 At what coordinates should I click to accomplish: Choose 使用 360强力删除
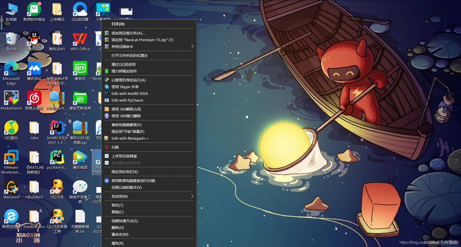point(149,116)
